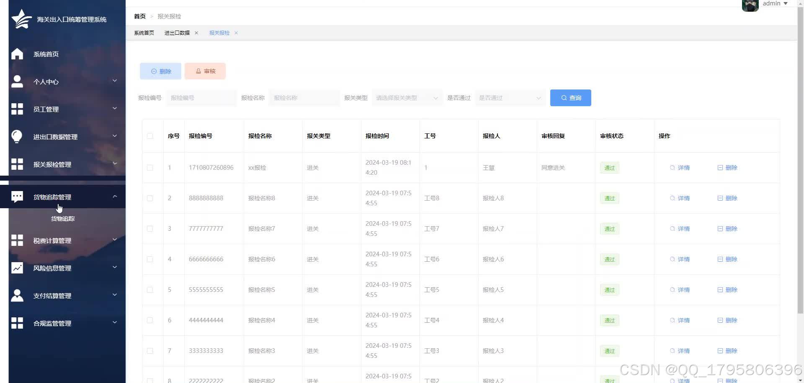Focus the 报检名称 input field
The height and width of the screenshot is (383, 804).
304,98
